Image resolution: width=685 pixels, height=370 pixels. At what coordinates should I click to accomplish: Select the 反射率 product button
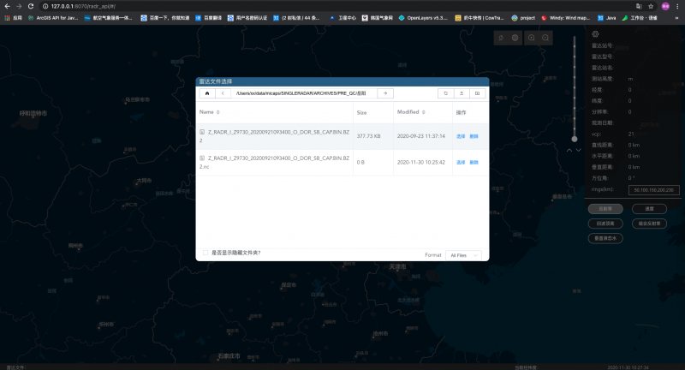click(x=605, y=208)
